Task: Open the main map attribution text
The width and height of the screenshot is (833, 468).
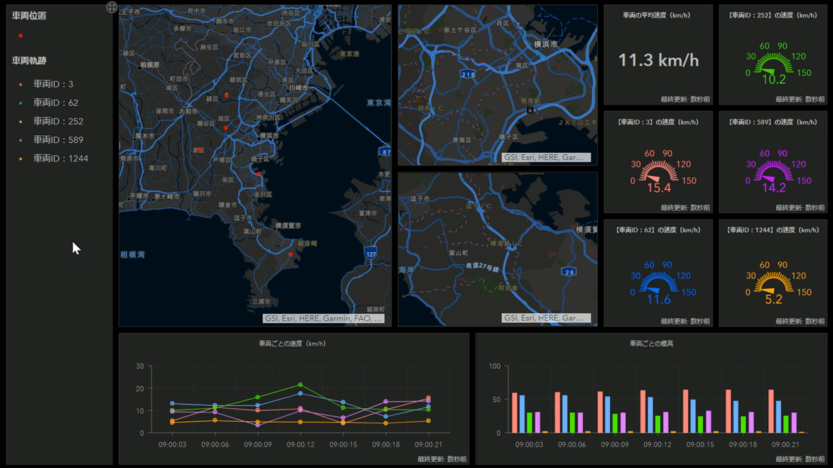Action: tap(323, 318)
